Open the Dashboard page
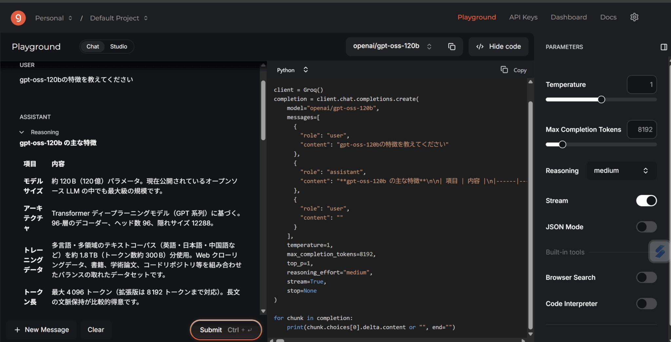Screen dimensions: 671x342 click(x=569, y=17)
